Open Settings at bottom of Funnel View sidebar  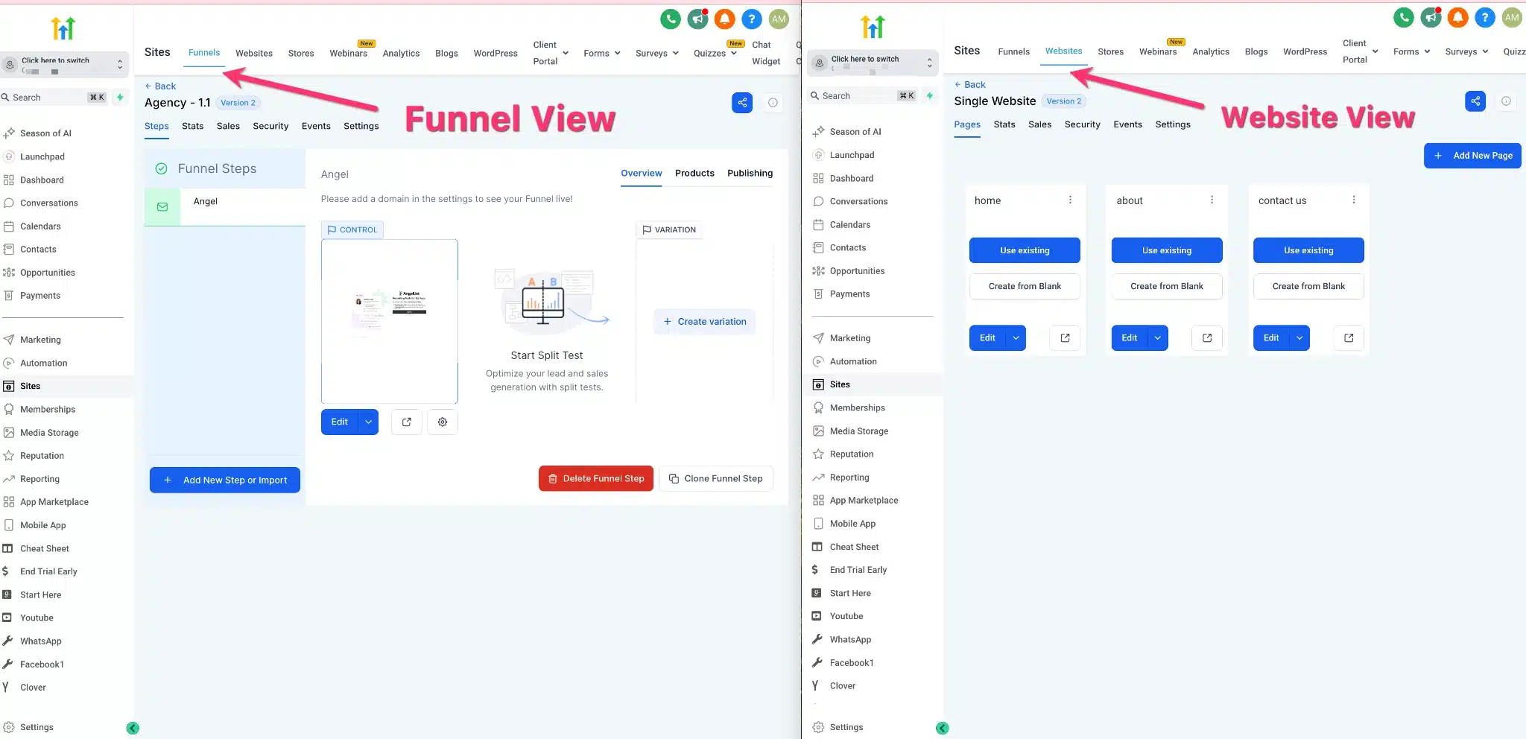tap(37, 727)
